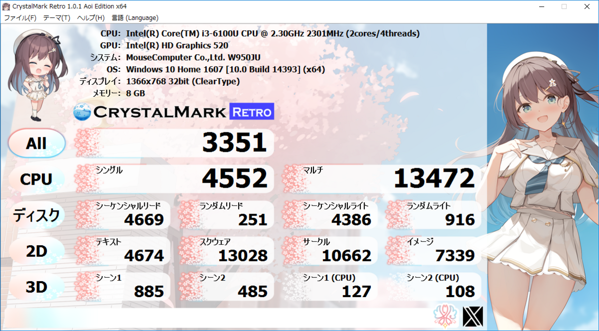
Task: Click the マルチ score panel showing 13472
Action: [x=379, y=179]
